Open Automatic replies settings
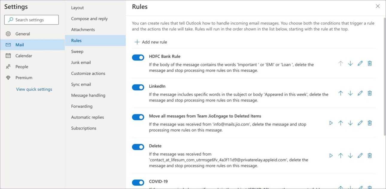This screenshot has height=189, width=386. pyautogui.click(x=87, y=117)
